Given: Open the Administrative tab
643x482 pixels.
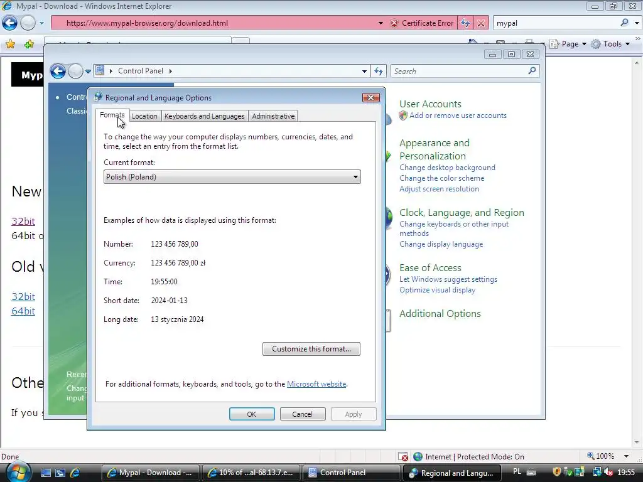Looking at the screenshot, I should [x=273, y=116].
